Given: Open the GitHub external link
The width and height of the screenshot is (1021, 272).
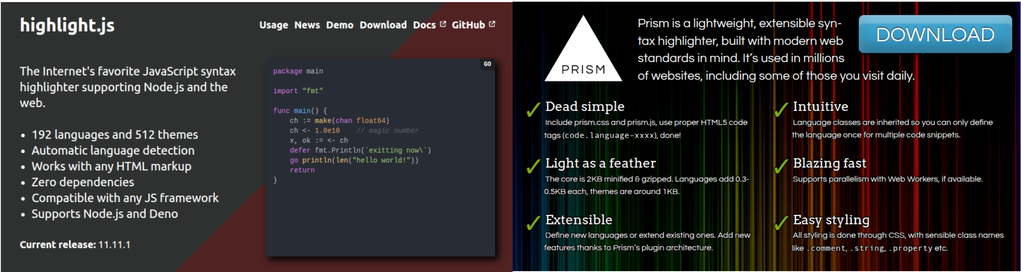Looking at the screenshot, I should (473, 25).
